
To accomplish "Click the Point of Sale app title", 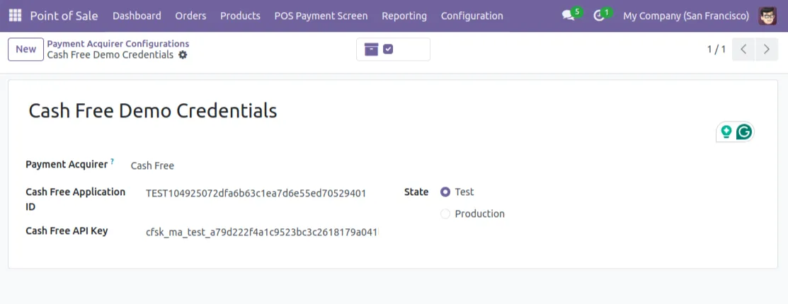I will point(64,16).
